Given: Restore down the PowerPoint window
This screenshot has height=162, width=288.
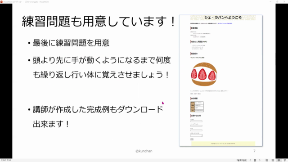Looking at the screenshot, I should [277, 2].
